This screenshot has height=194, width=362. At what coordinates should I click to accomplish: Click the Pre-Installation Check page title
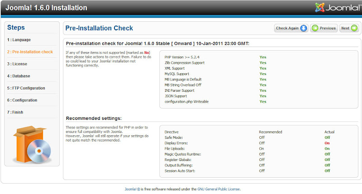coord(99,28)
